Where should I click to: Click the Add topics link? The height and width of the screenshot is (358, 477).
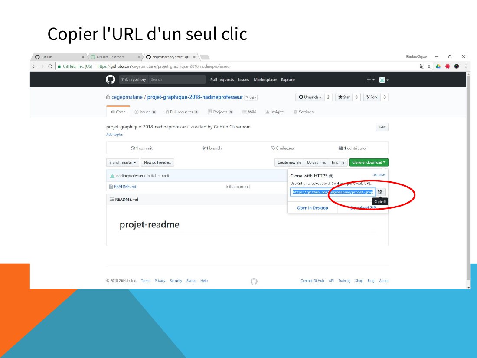pyautogui.click(x=114, y=135)
